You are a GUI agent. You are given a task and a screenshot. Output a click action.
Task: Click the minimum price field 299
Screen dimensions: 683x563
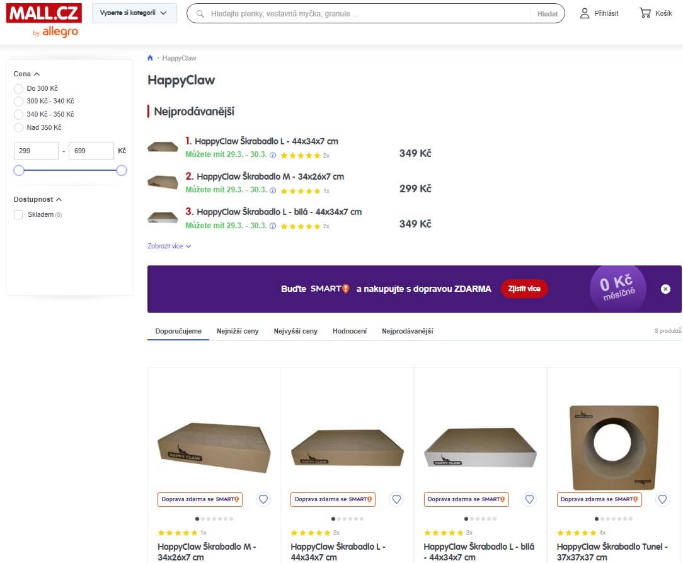(36, 151)
